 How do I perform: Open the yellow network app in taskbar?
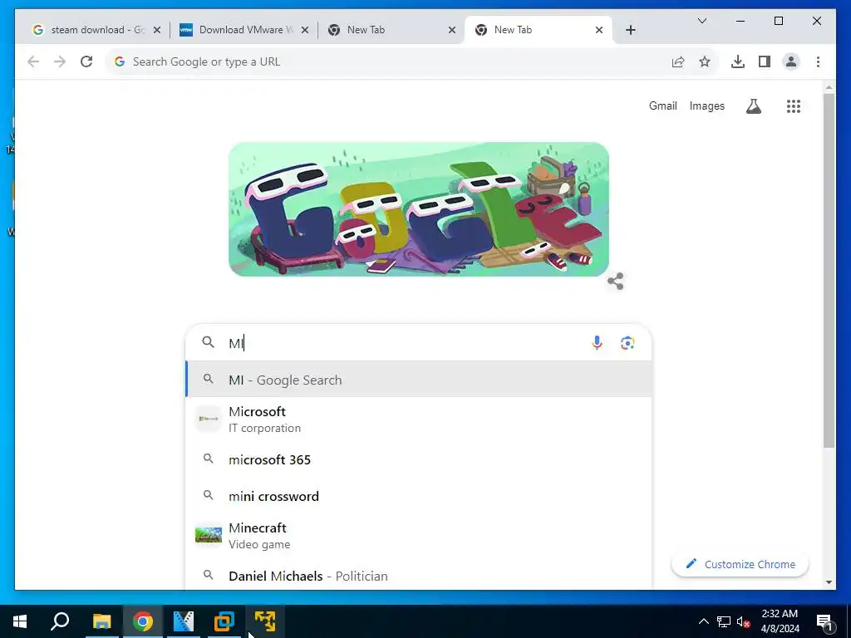[265, 621]
